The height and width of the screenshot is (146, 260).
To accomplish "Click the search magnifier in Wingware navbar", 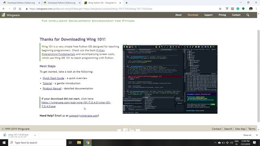I will [248, 15].
